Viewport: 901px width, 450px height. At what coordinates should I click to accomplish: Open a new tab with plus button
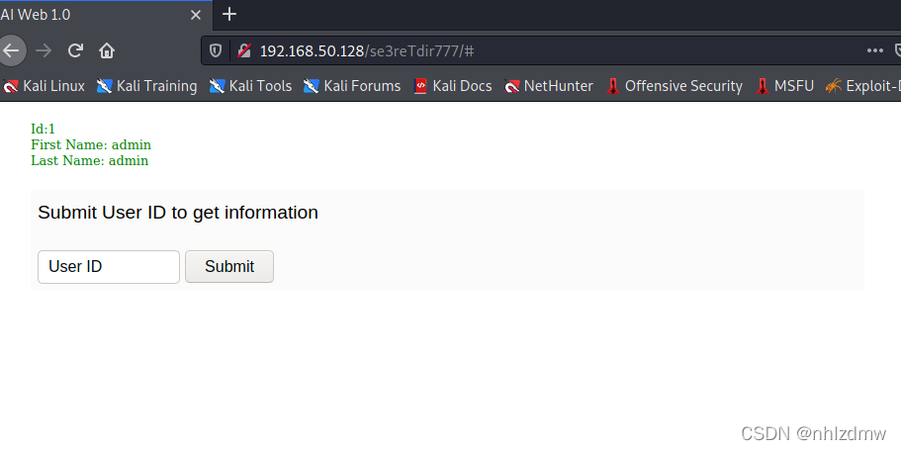pyautogui.click(x=229, y=15)
